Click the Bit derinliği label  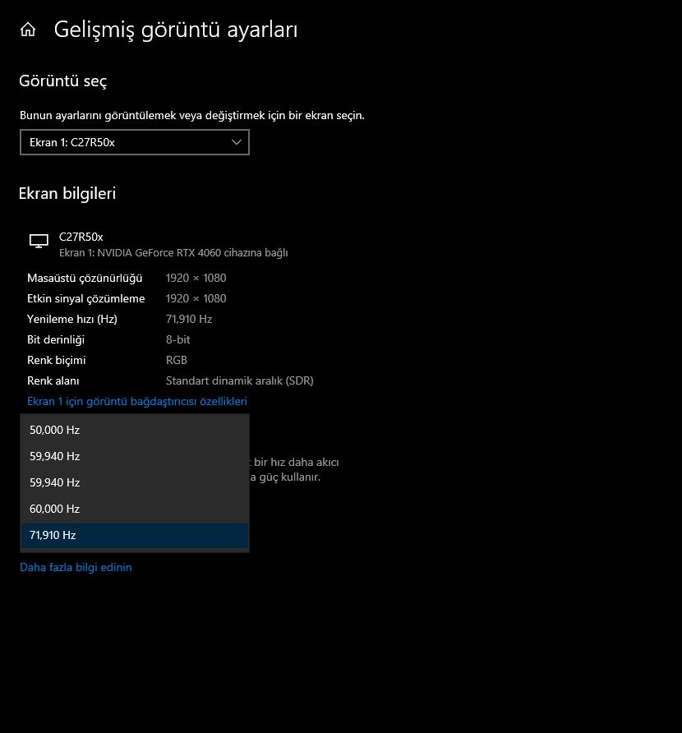[56, 340]
